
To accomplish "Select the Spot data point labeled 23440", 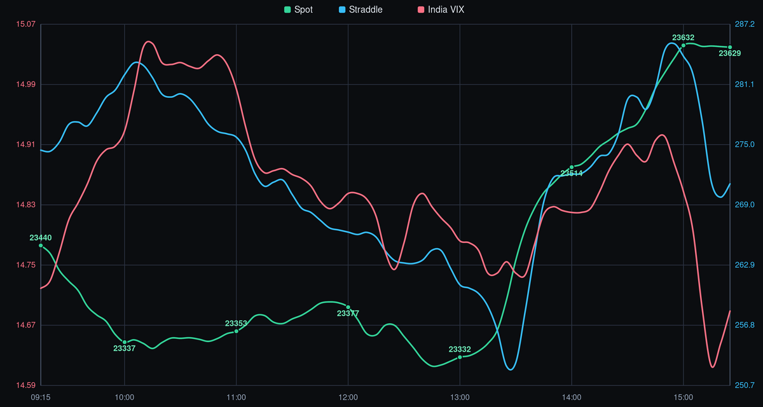I will 41,245.
